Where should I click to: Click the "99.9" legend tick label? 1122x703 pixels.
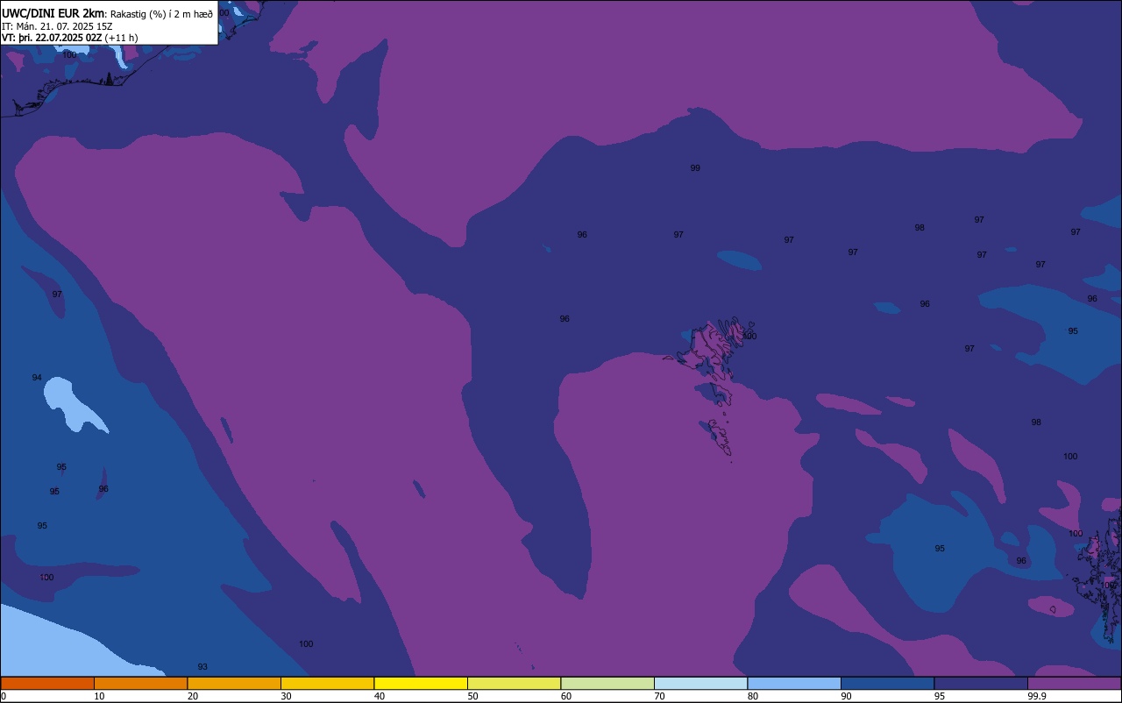(1038, 696)
